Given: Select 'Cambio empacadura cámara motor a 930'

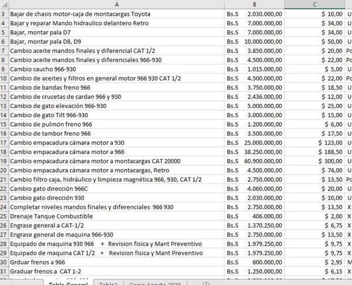Looking at the screenshot, I should pyautogui.click(x=117, y=142).
